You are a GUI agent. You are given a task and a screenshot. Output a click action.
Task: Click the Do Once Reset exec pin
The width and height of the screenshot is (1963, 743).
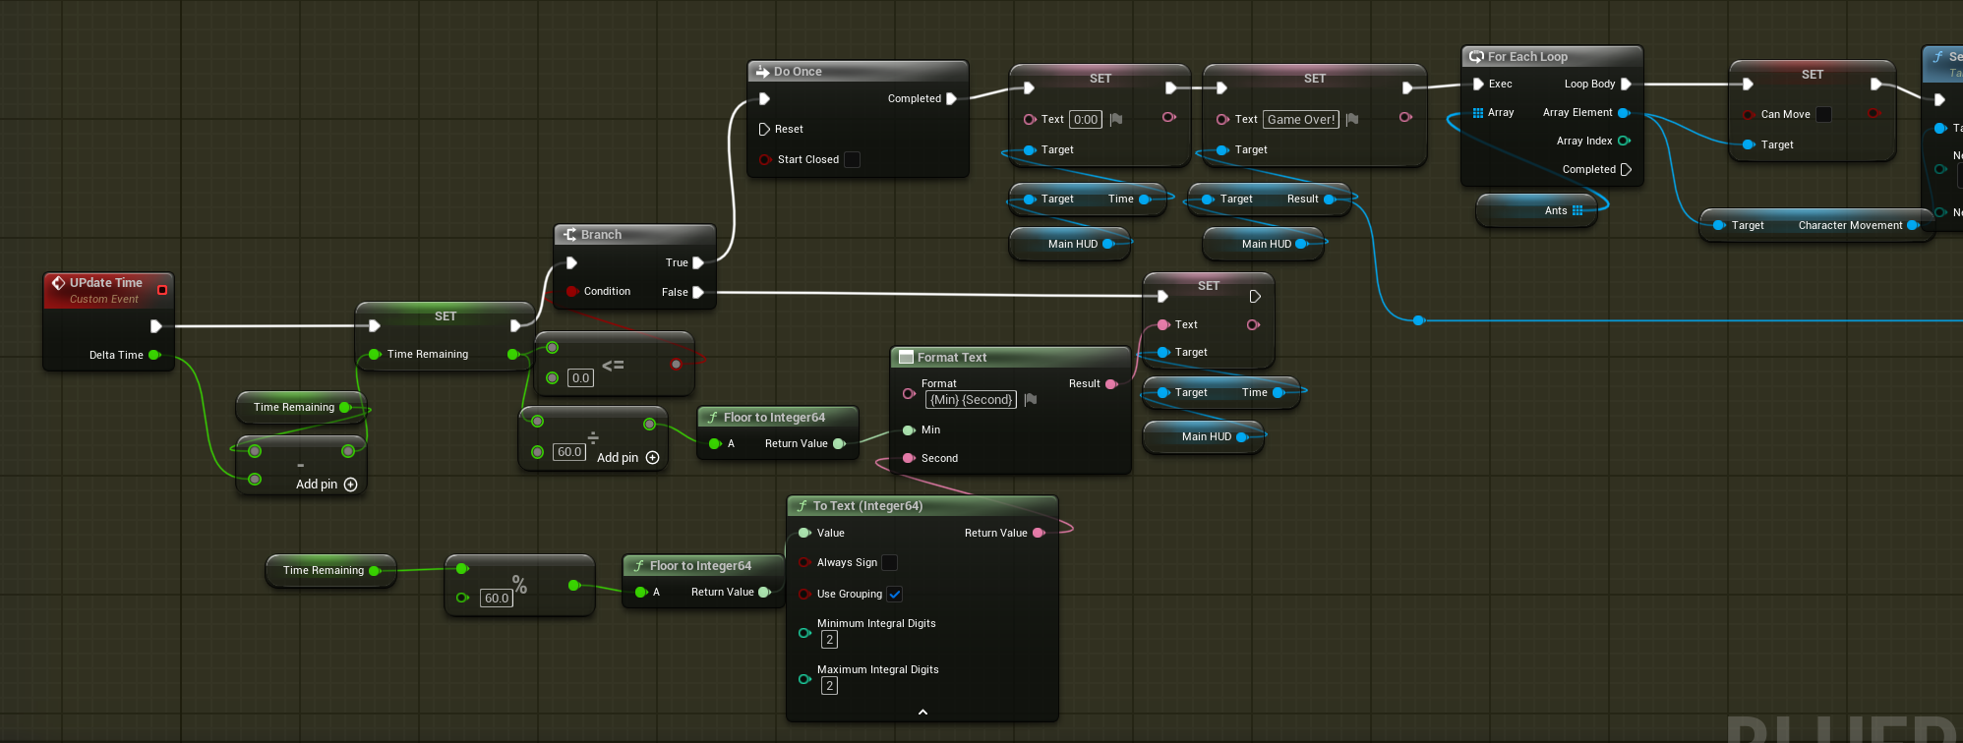[x=764, y=129]
